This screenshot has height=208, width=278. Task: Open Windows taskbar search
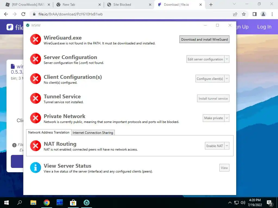[x=20, y=203]
